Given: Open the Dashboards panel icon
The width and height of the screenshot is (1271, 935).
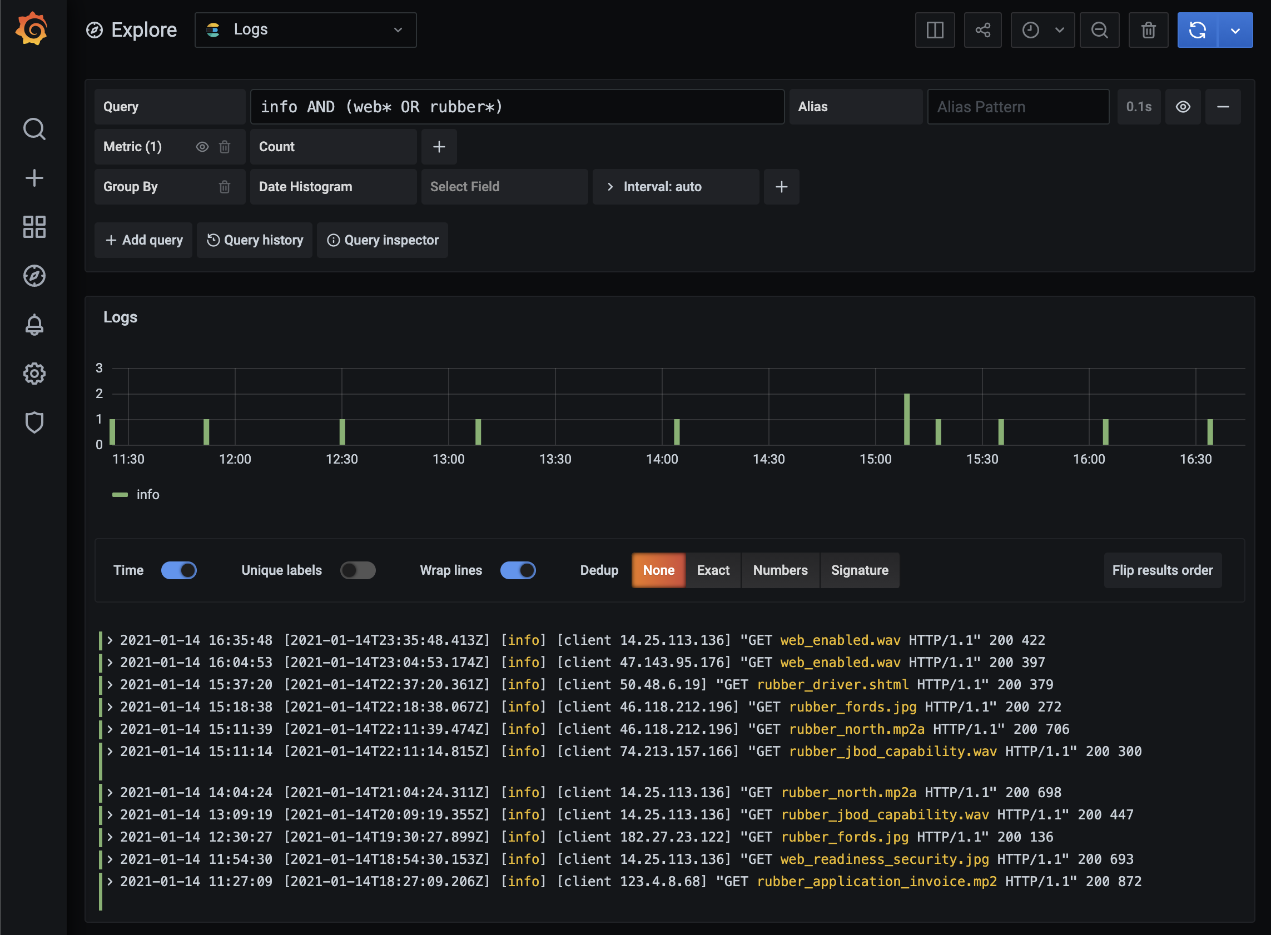Looking at the screenshot, I should [x=34, y=227].
